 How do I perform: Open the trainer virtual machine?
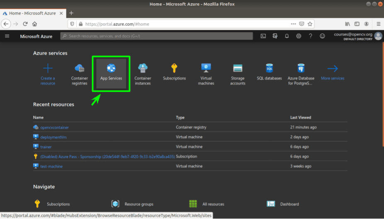coord(46,147)
